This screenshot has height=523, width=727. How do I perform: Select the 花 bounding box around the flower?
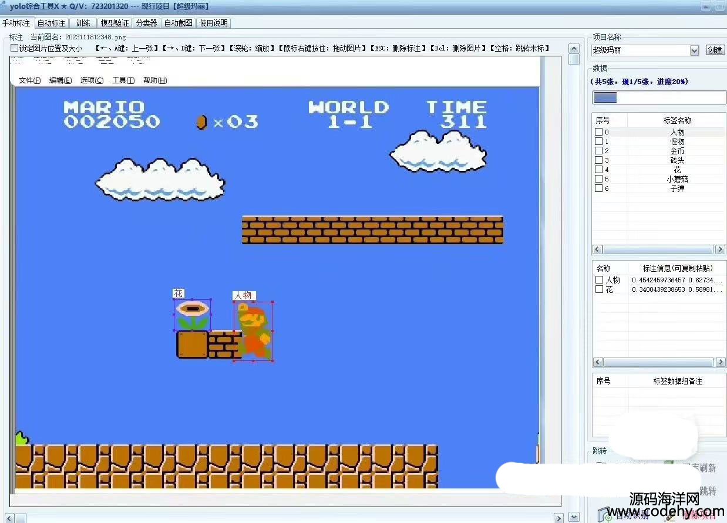click(x=192, y=315)
